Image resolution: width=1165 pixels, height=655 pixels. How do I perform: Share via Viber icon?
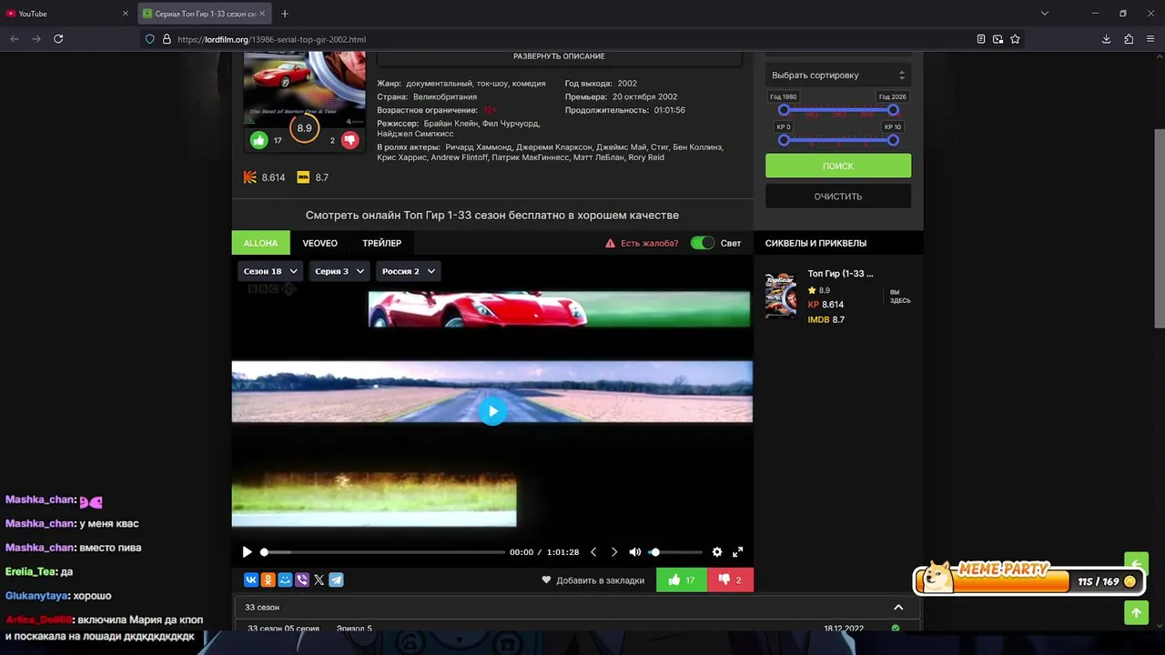(x=302, y=579)
